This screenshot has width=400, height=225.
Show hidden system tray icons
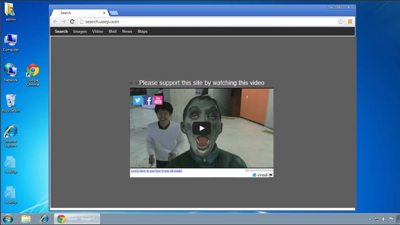370,219
